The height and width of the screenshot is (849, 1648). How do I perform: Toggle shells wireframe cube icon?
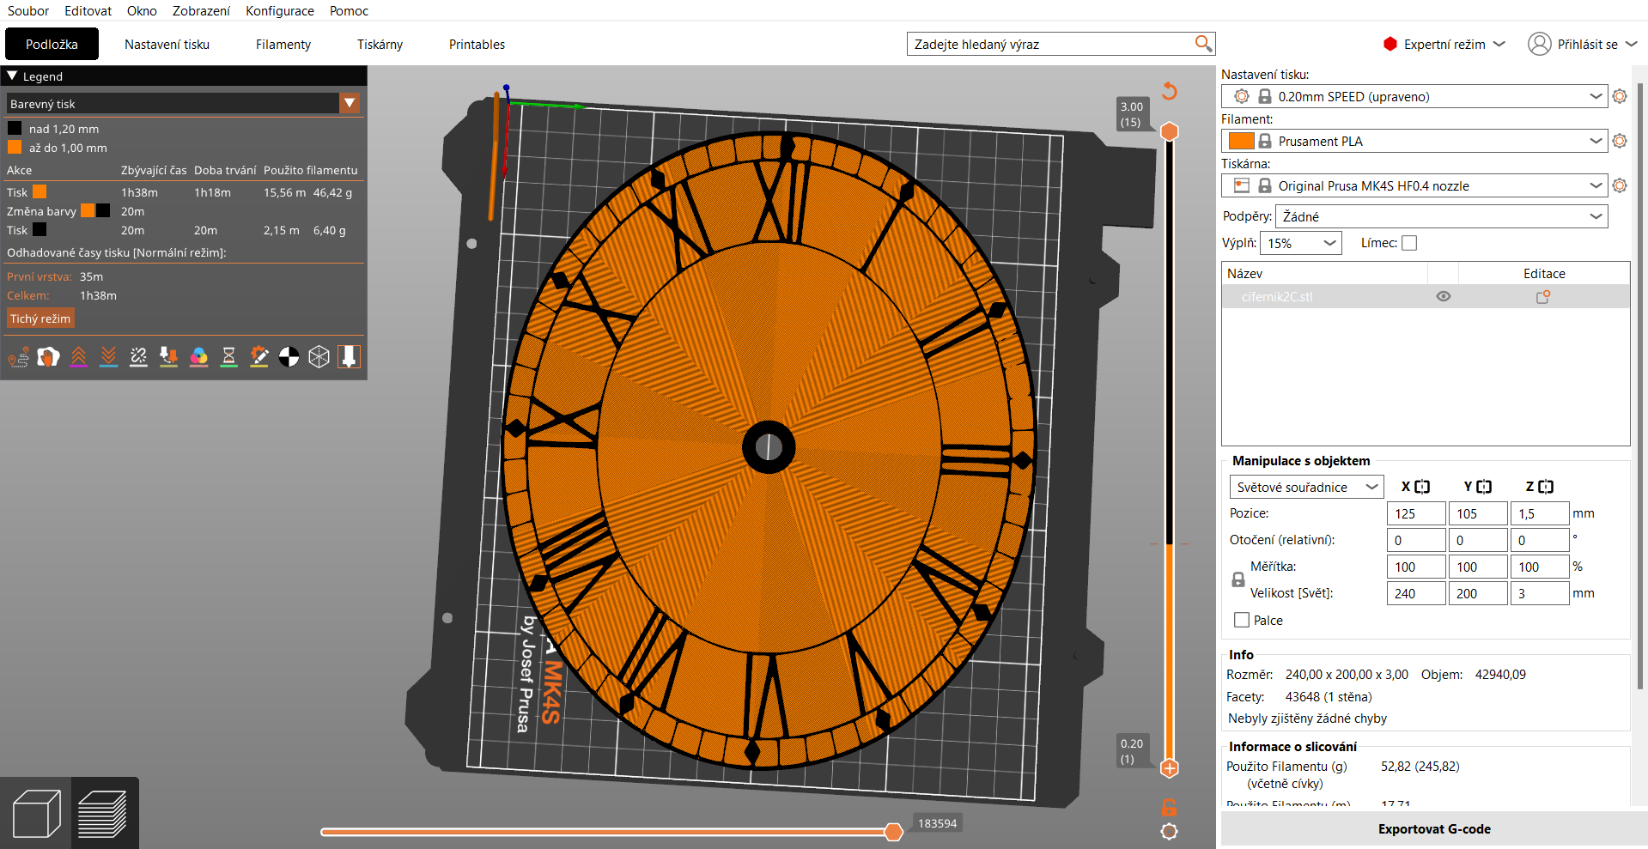coord(319,357)
